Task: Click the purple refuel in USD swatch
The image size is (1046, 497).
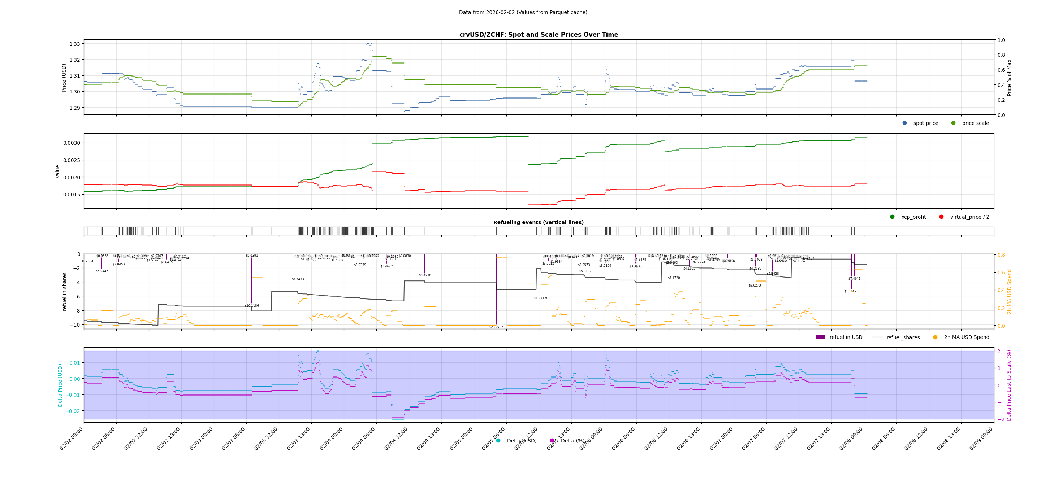Action: [x=820, y=337]
